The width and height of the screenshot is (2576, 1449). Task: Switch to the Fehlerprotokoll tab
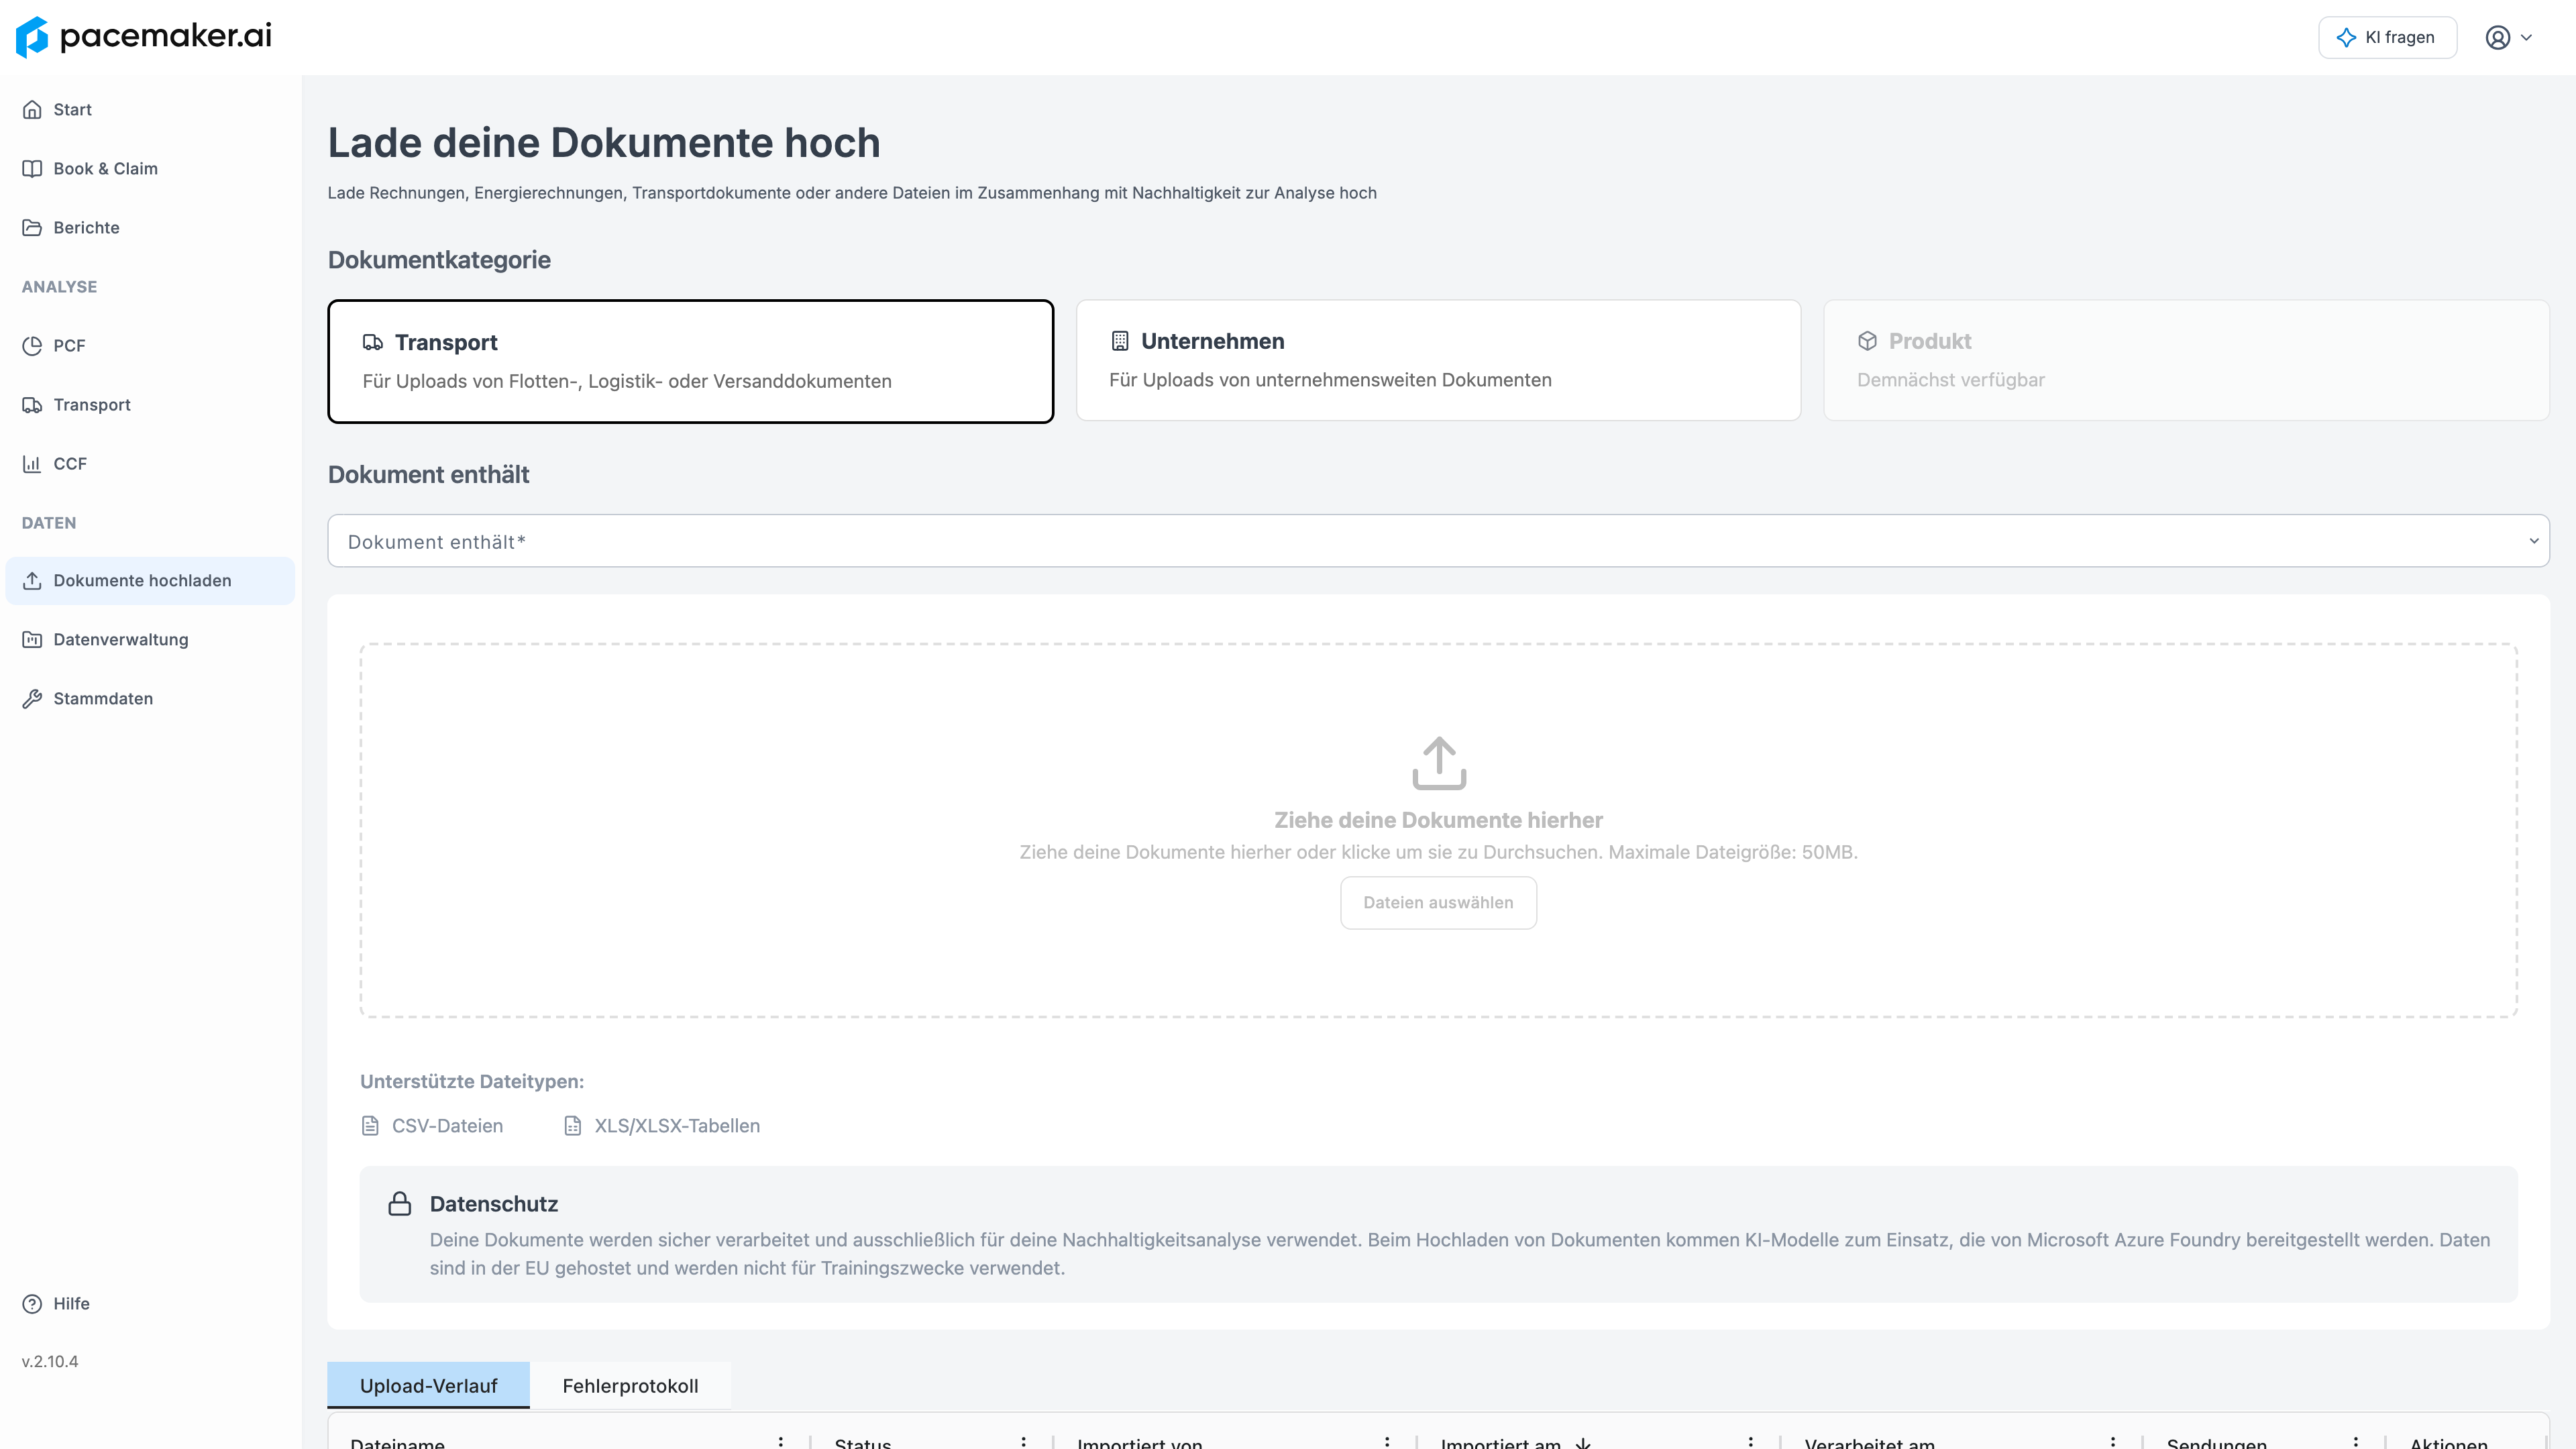(630, 1386)
